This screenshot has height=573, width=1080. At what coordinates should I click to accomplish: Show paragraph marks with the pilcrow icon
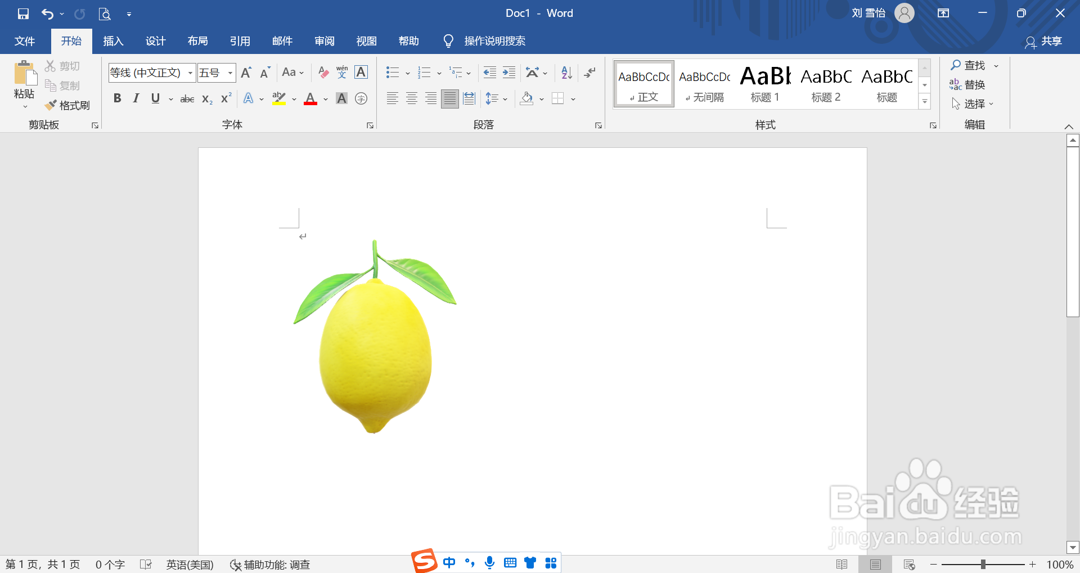point(589,73)
